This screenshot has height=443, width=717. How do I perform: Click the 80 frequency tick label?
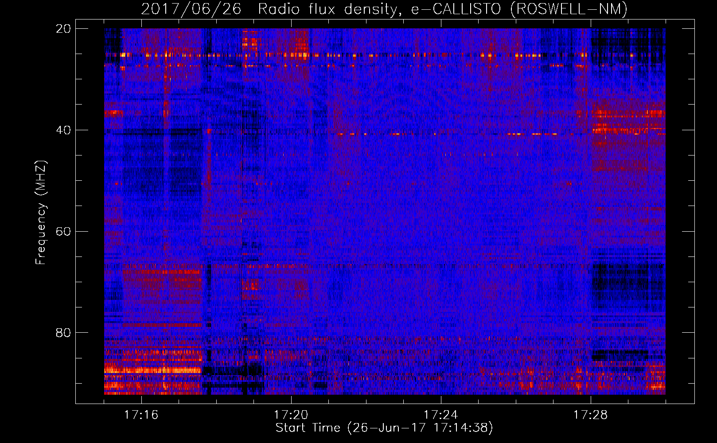63,333
